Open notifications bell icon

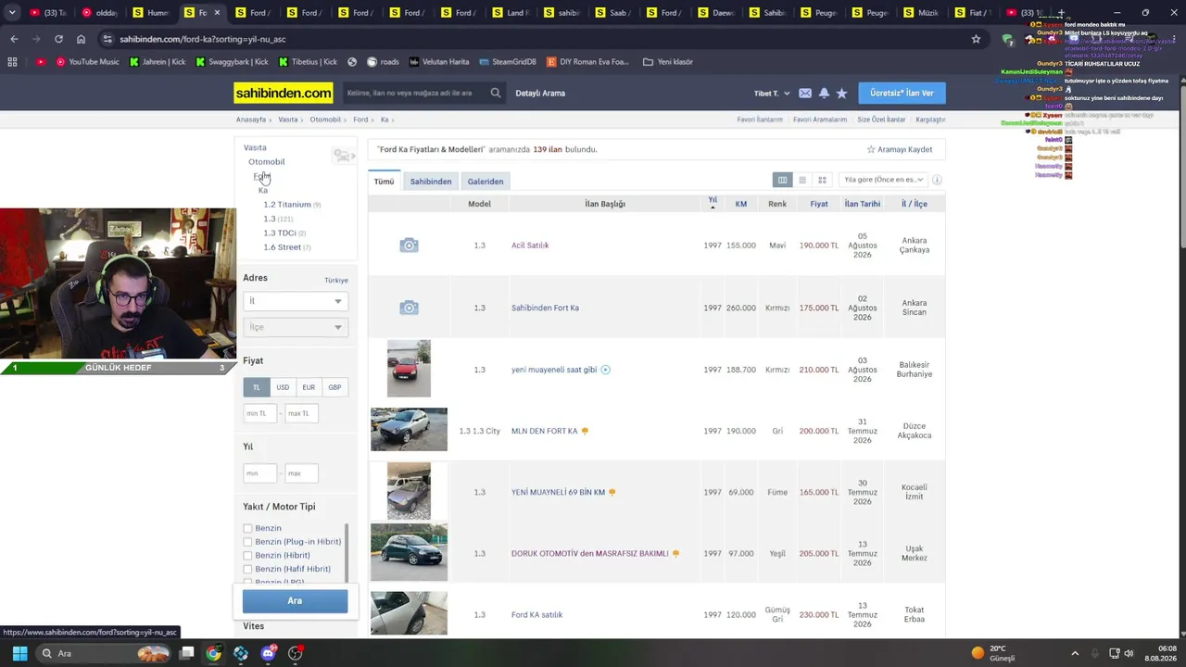[824, 93]
